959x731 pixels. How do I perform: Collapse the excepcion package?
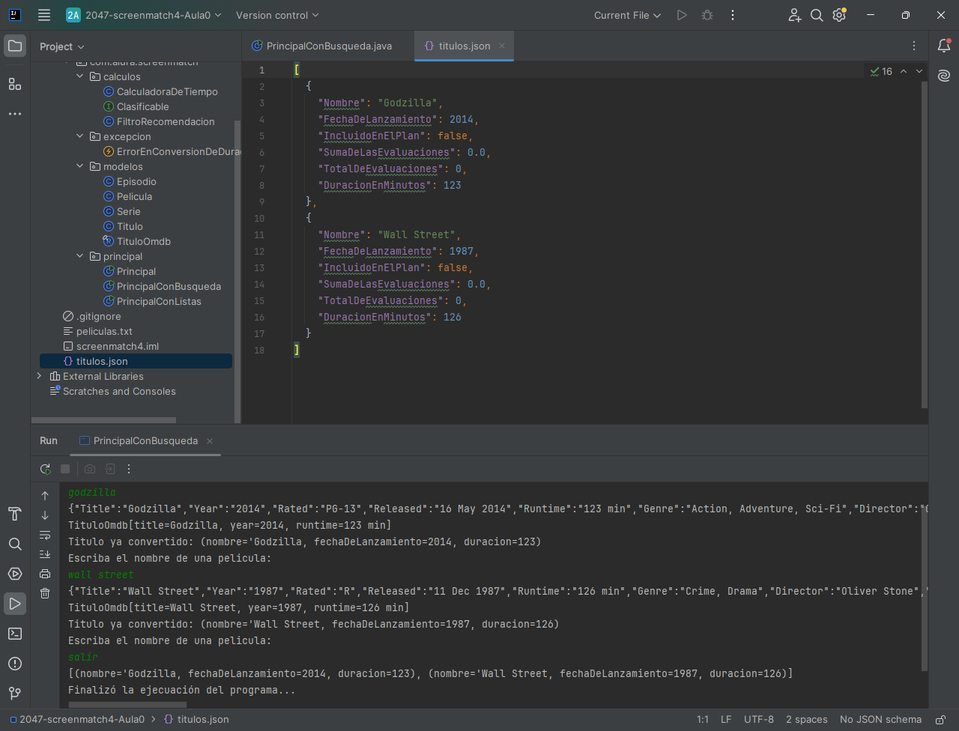tap(80, 136)
